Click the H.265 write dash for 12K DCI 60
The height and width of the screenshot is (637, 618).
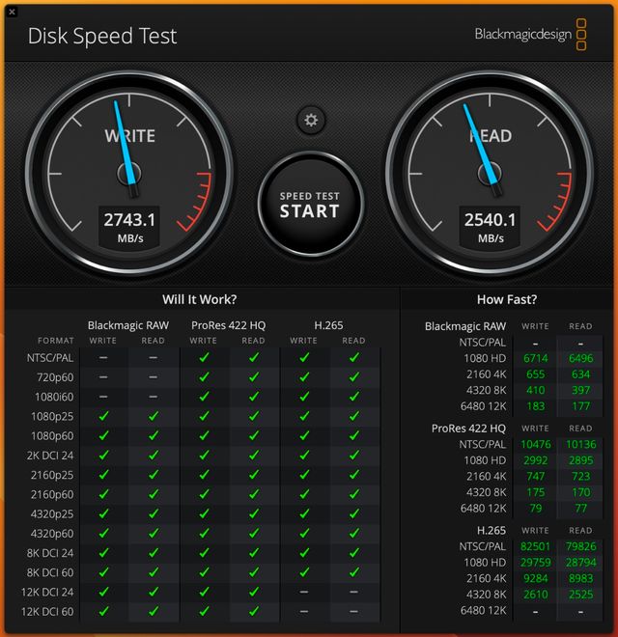[303, 611]
